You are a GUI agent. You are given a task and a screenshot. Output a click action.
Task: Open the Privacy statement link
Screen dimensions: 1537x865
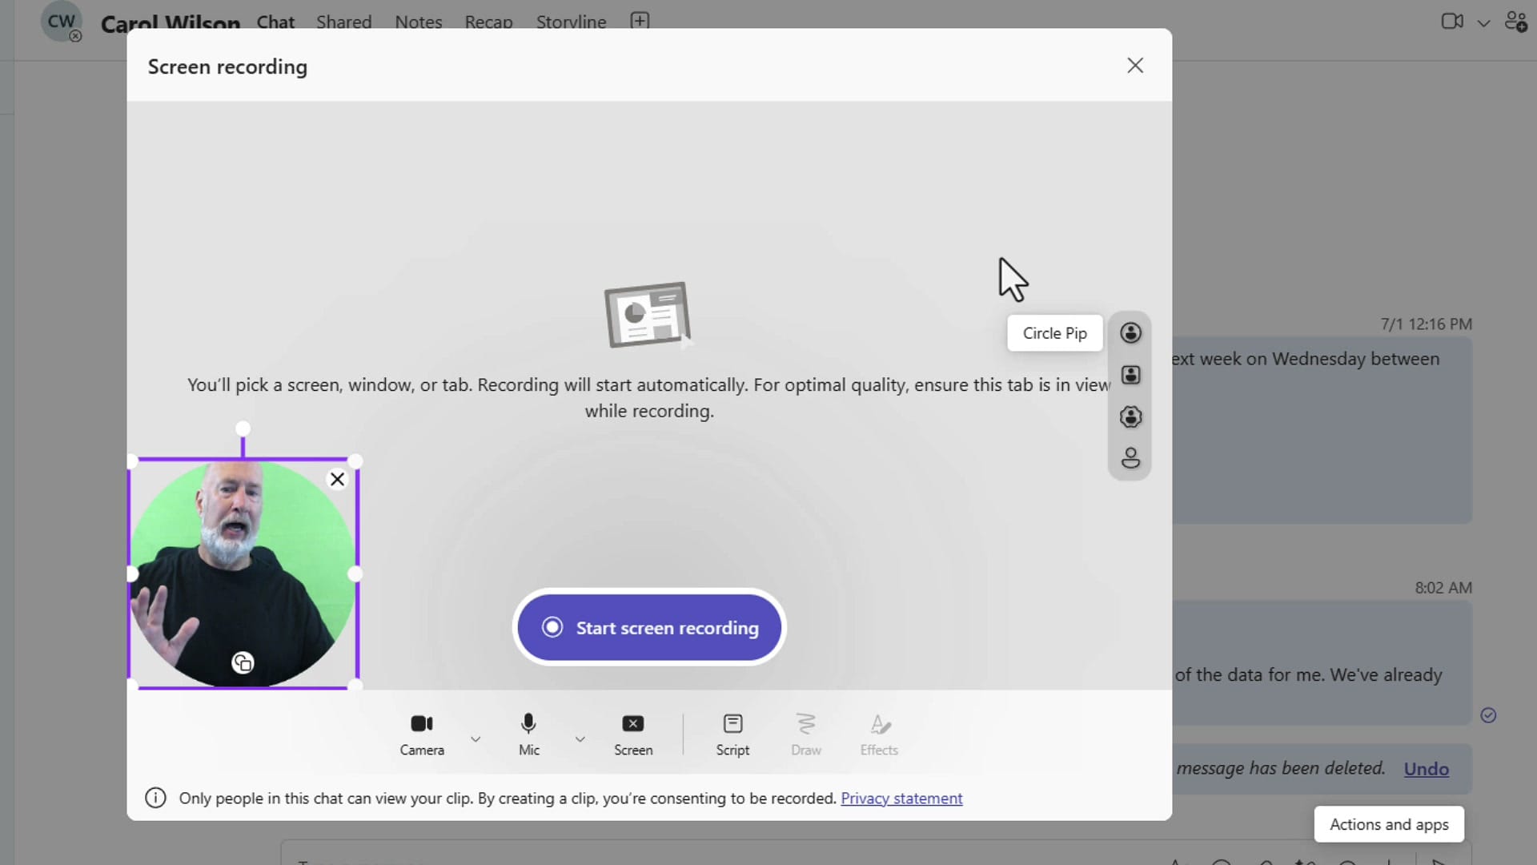pos(901,798)
